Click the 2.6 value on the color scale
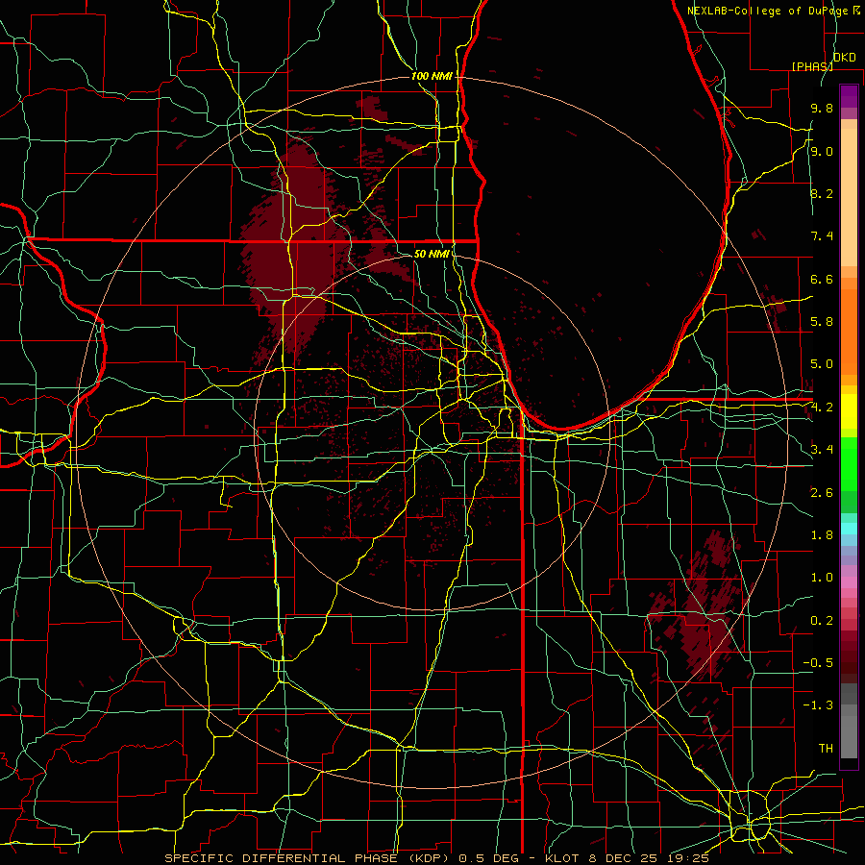Screen dimensions: 865x865 (x=822, y=493)
